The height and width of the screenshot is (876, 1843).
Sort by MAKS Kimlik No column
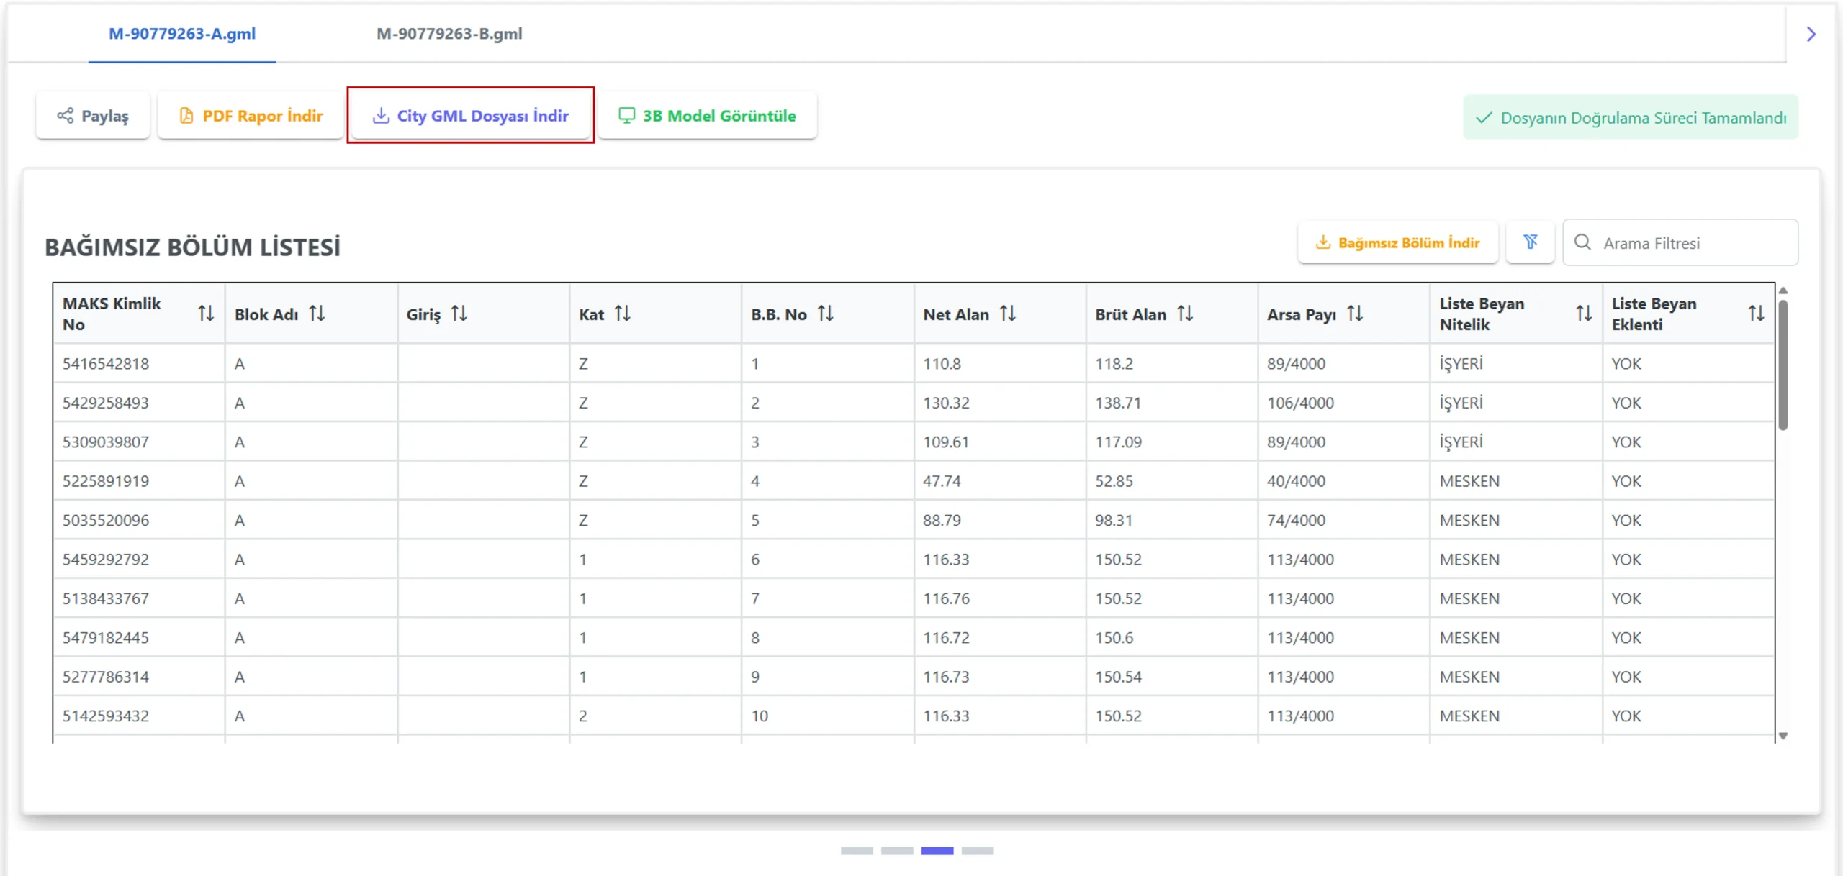206,314
